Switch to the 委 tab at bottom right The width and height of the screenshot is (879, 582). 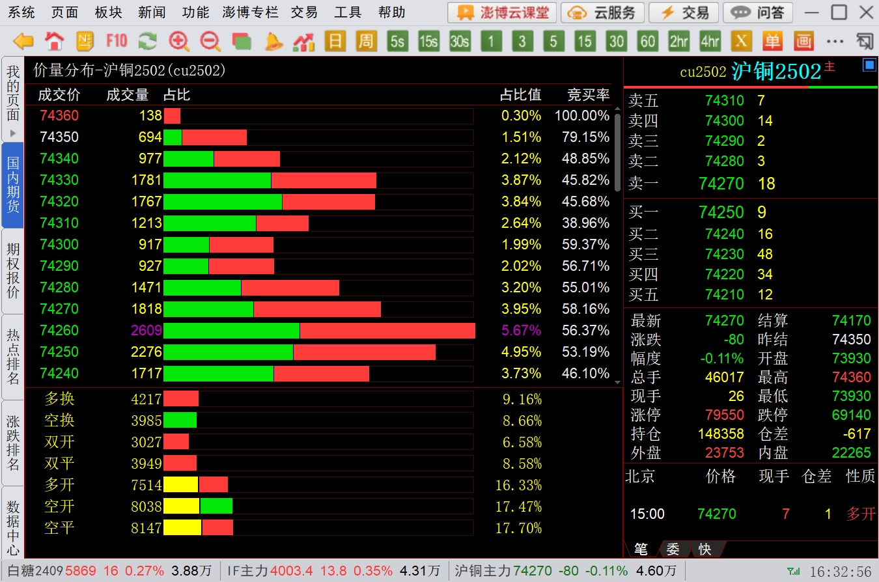pyautogui.click(x=673, y=549)
